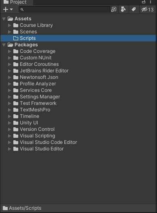The image size is (157, 213).
Task: Click the Assets open-folder icon
Action: pos(10,19)
